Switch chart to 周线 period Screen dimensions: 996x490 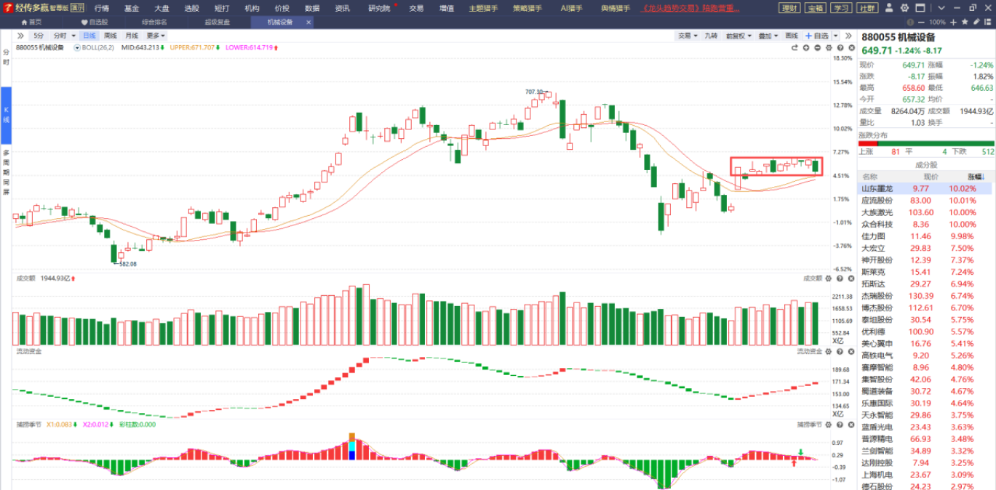point(110,36)
